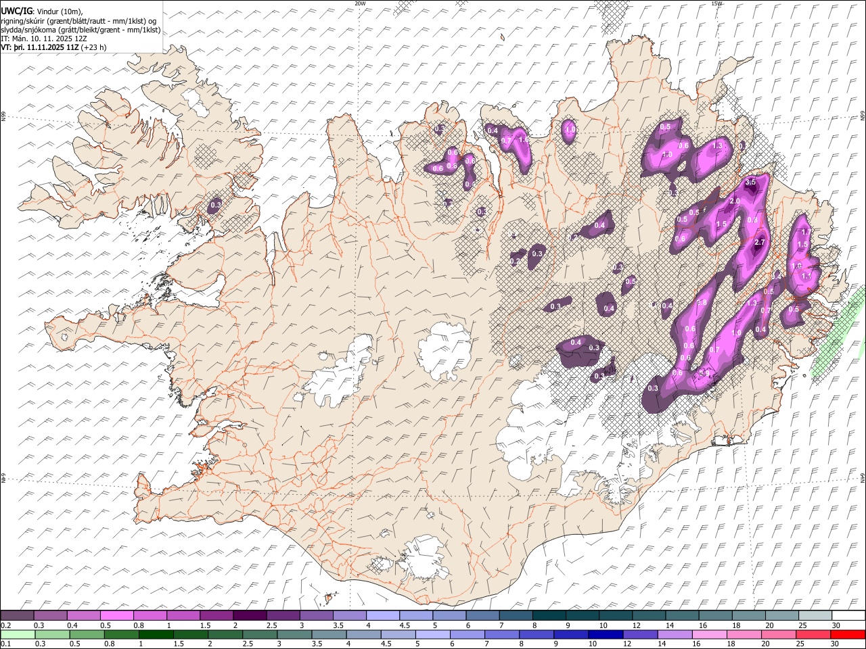Click the 2.7 snowfall value on the map
The width and height of the screenshot is (866, 649).
pos(759,243)
